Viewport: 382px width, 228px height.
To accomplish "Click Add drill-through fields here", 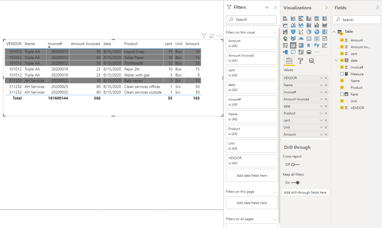I will 305,192.
